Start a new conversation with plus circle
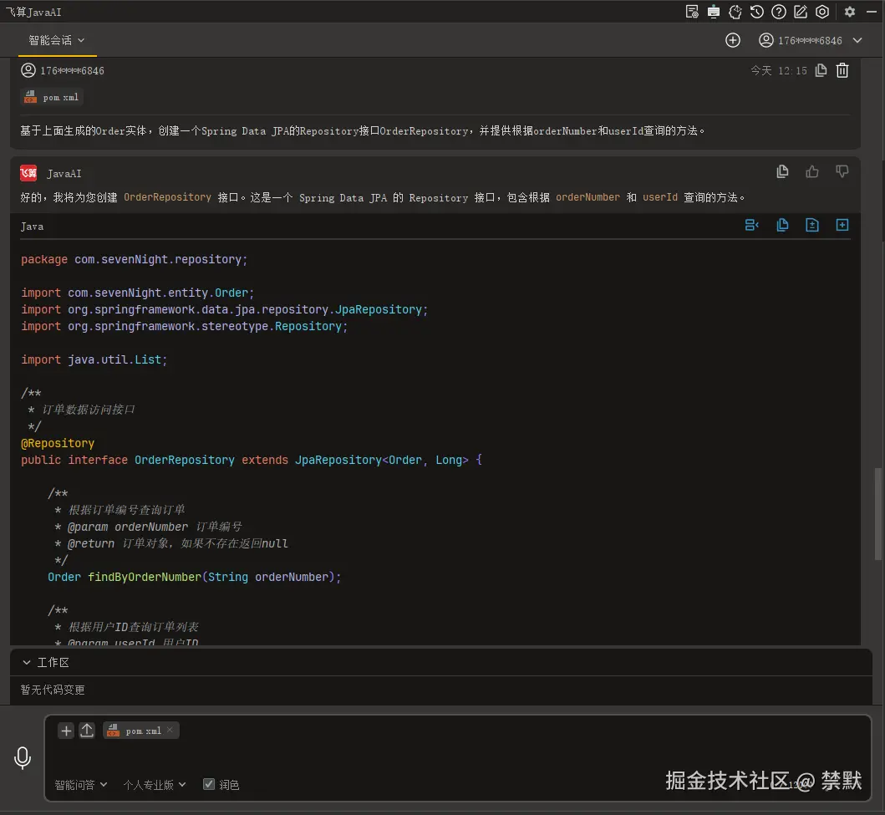Screen dimensions: 885x815 tap(733, 40)
